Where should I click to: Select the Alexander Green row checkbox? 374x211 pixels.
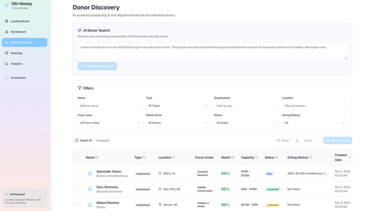(x=77, y=173)
